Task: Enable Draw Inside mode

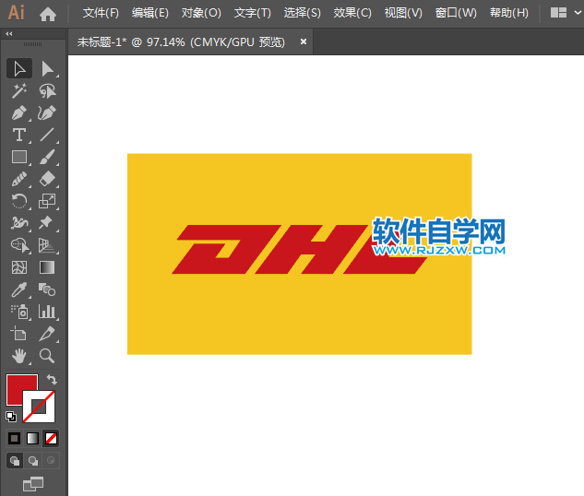Action: point(51,461)
